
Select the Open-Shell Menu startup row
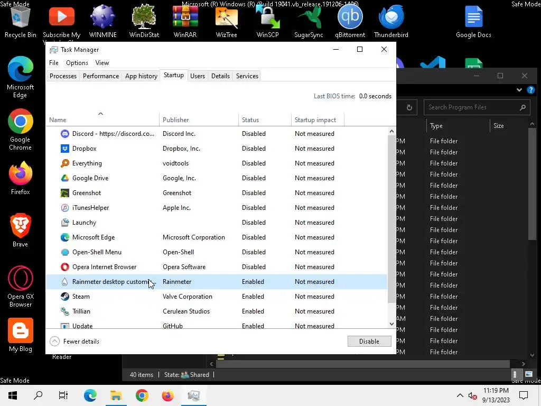(216, 252)
